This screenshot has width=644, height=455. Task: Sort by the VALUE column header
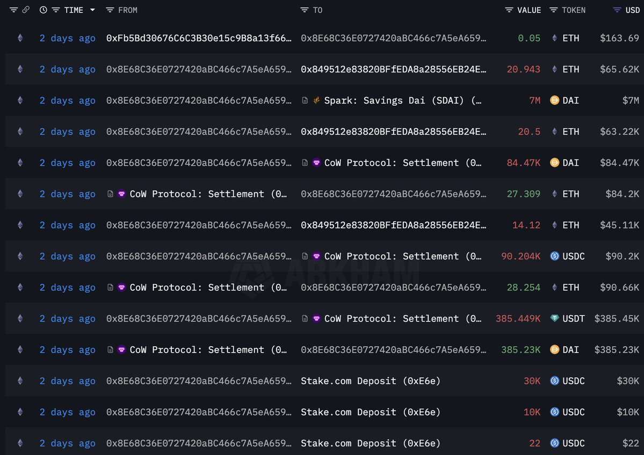tap(529, 10)
